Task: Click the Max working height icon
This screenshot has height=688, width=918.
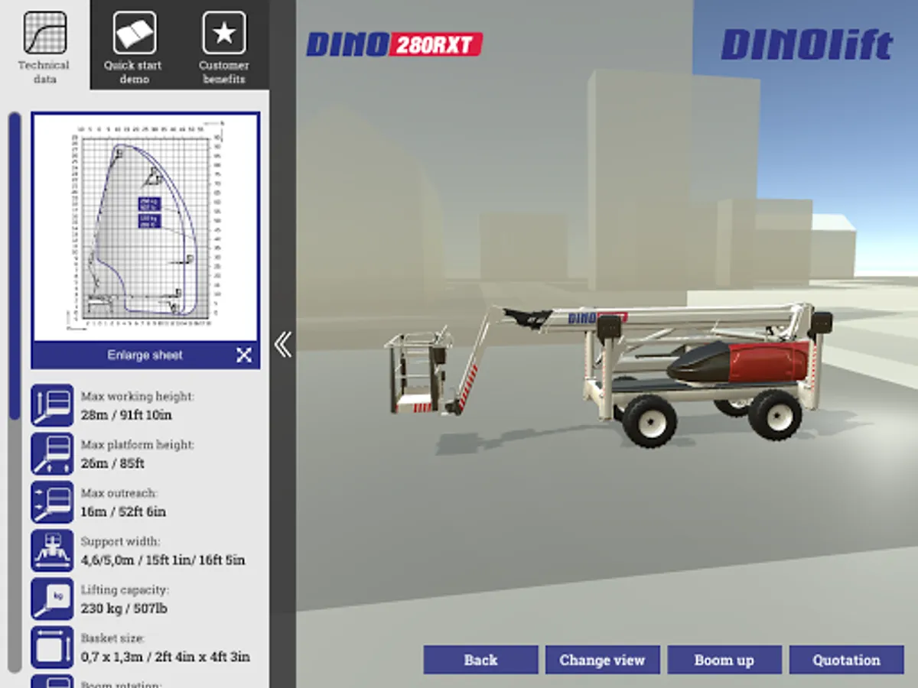Action: [52, 405]
